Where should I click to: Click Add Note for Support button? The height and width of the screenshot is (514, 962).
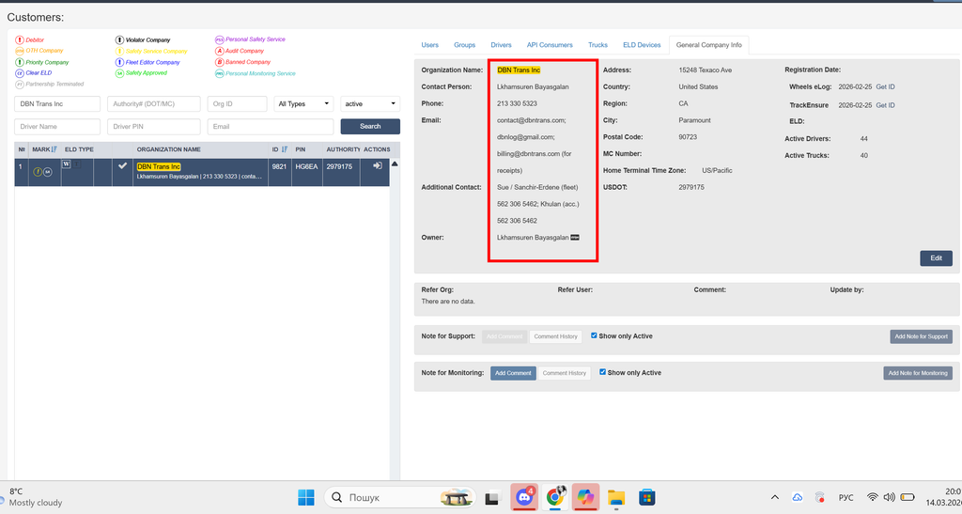pyautogui.click(x=921, y=336)
